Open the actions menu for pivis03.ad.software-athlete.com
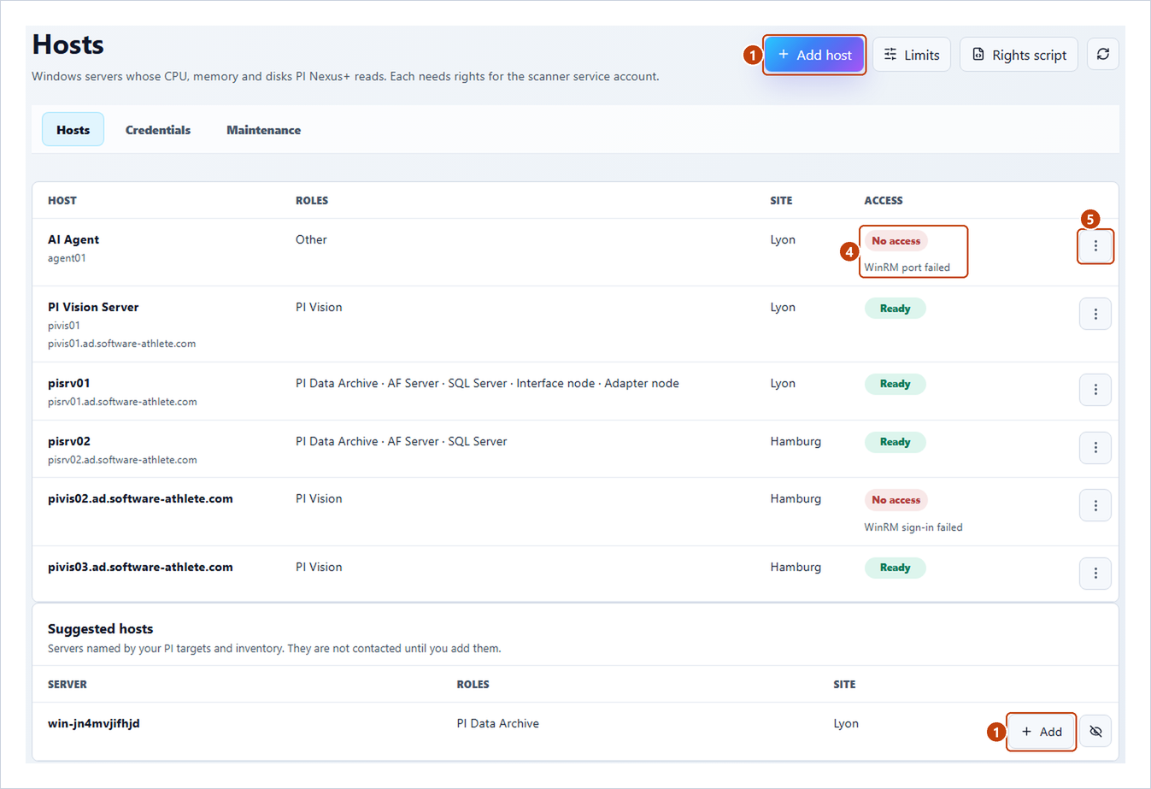 [1095, 574]
